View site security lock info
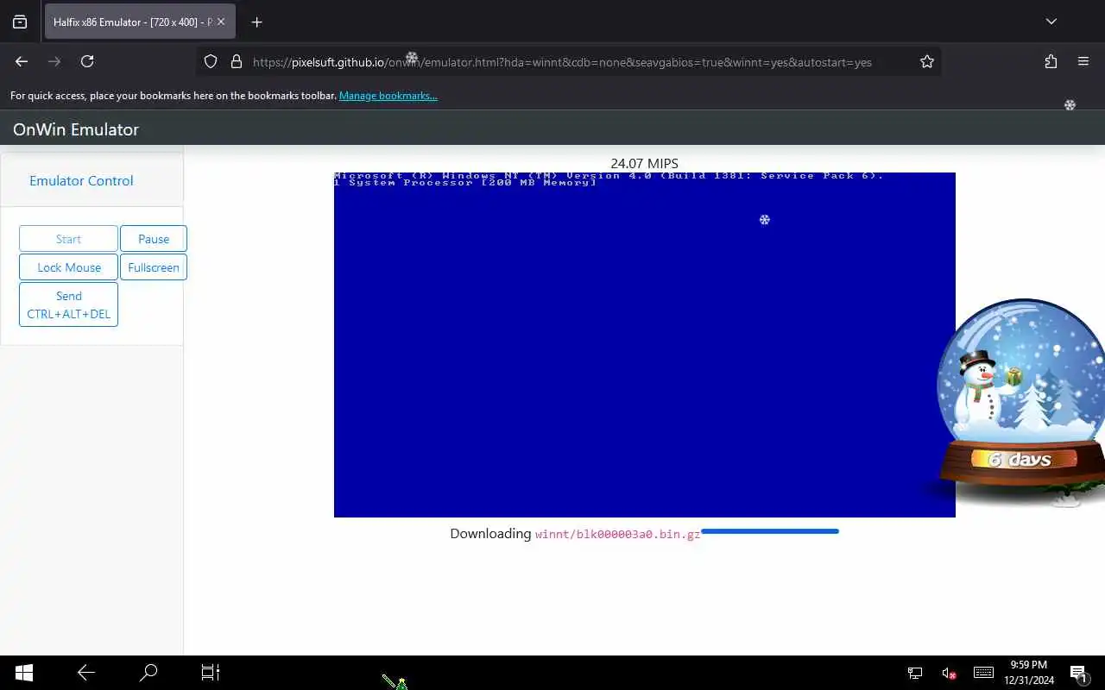The width and height of the screenshot is (1105, 690). (x=236, y=61)
